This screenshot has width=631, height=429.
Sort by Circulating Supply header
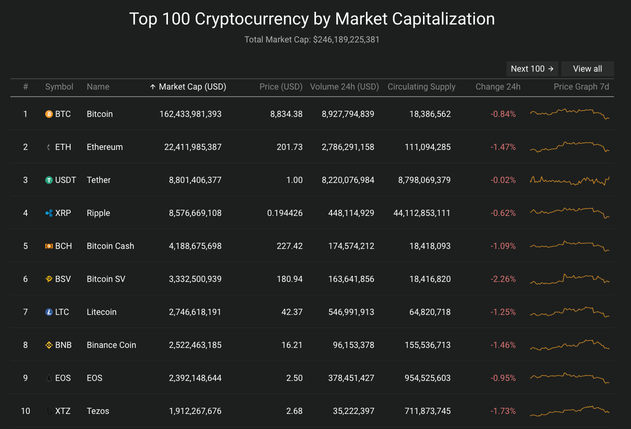[x=421, y=87]
